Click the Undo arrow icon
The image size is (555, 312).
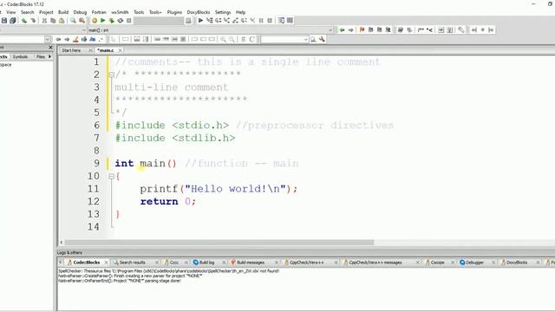click(x=24, y=21)
